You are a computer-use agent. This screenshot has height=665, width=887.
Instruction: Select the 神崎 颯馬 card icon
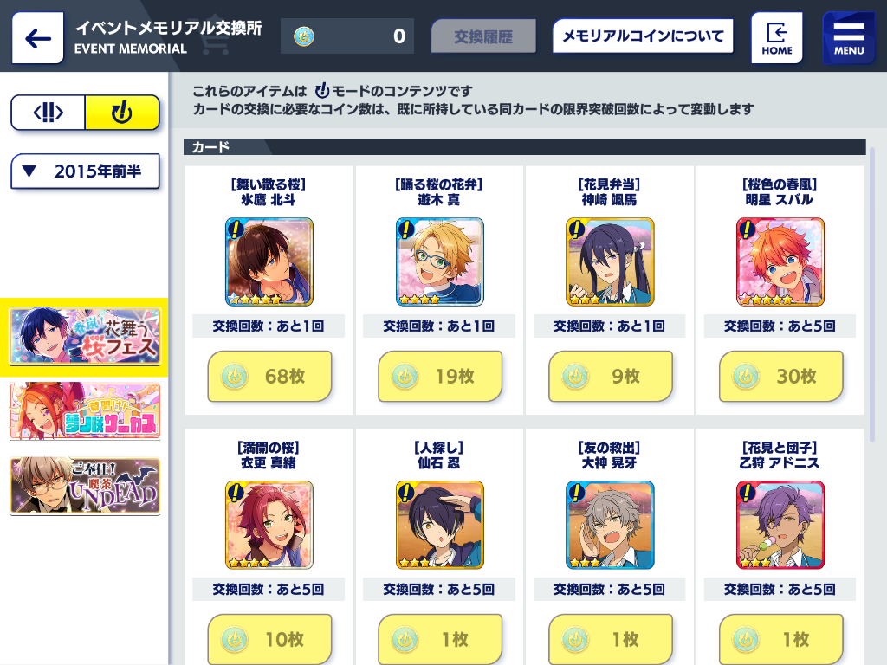(x=610, y=261)
